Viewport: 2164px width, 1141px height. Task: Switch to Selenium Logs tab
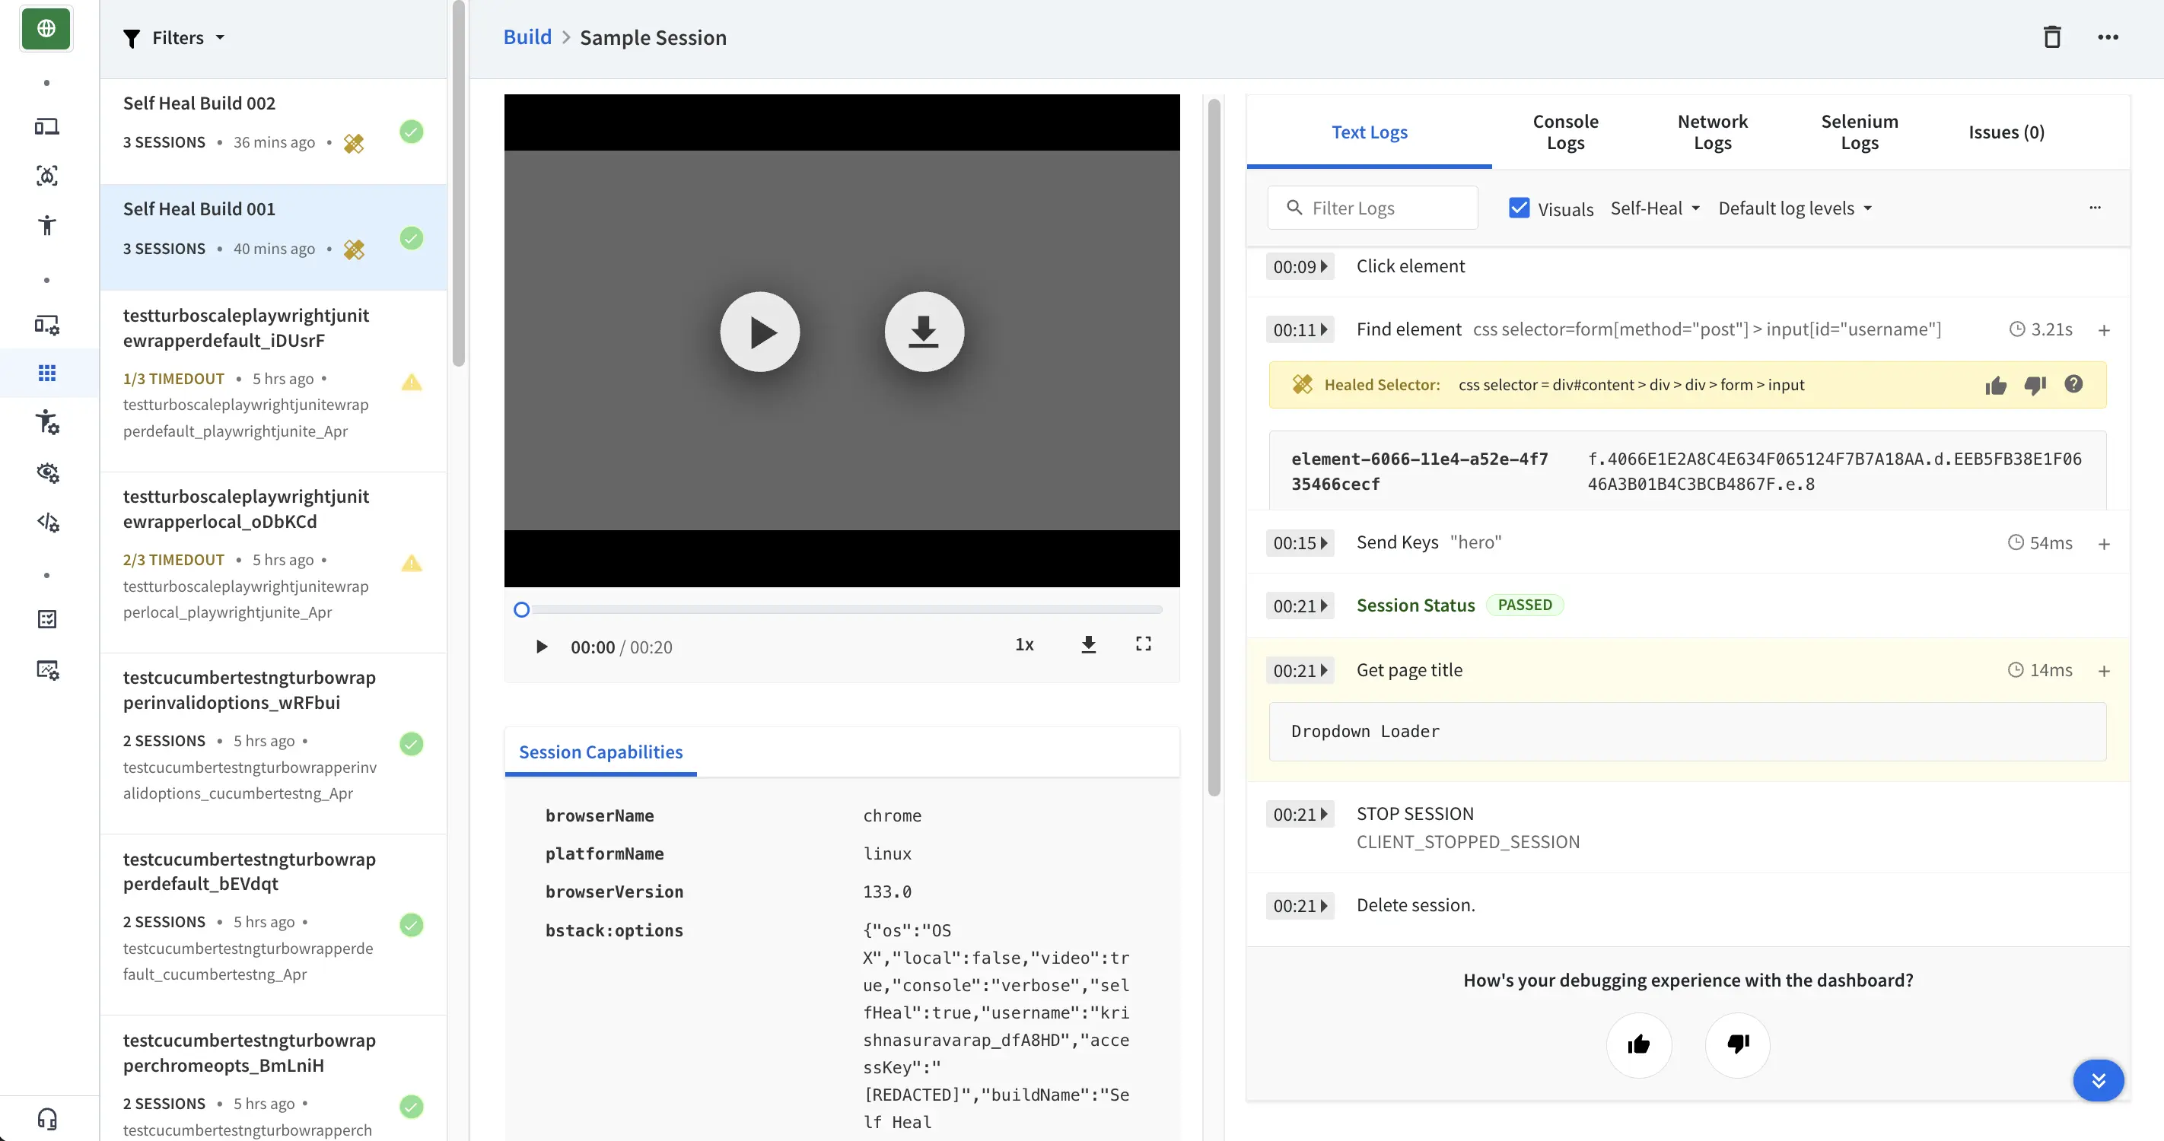[1859, 132]
